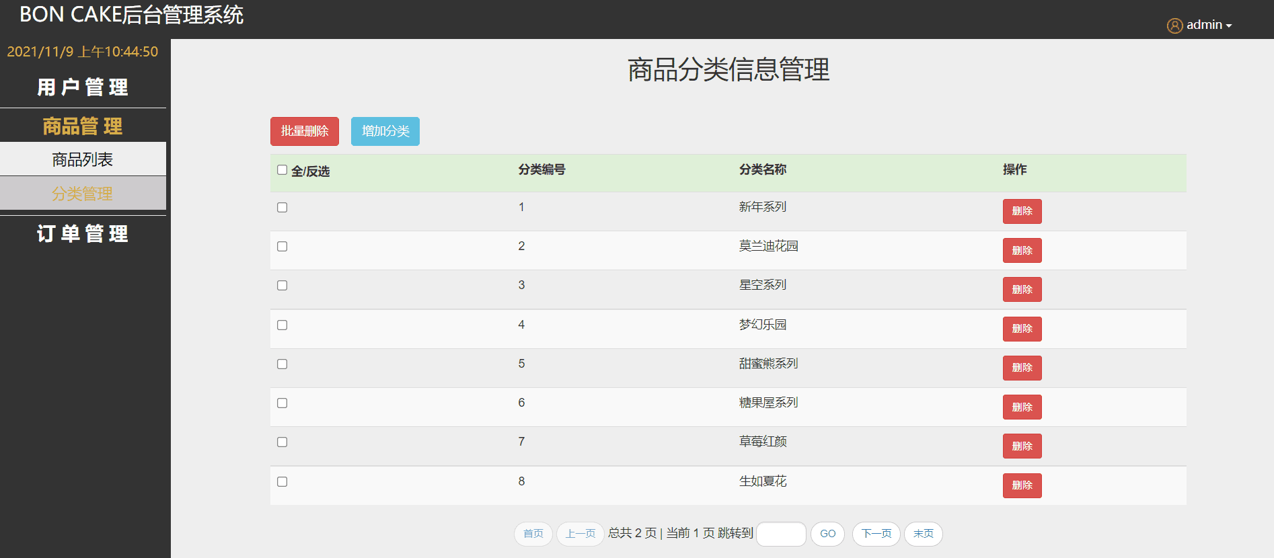
Task: Expand the 订单管理 sidebar section
Action: [83, 233]
